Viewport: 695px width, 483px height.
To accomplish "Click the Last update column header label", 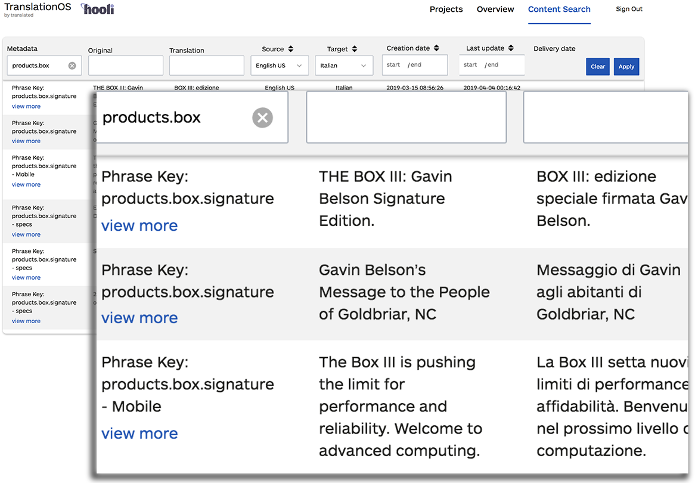I will tap(485, 48).
